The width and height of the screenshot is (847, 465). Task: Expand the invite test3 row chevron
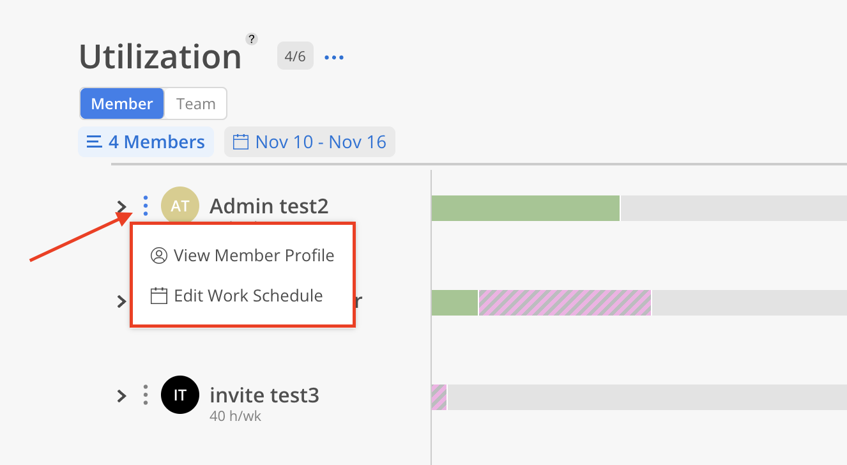(x=121, y=396)
